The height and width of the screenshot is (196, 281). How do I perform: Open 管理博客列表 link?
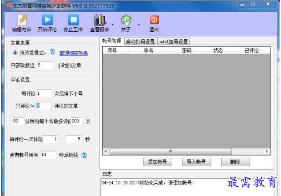click(x=74, y=53)
